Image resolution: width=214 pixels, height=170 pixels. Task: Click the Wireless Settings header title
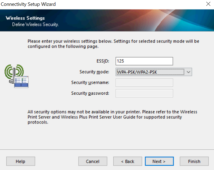[25, 18]
